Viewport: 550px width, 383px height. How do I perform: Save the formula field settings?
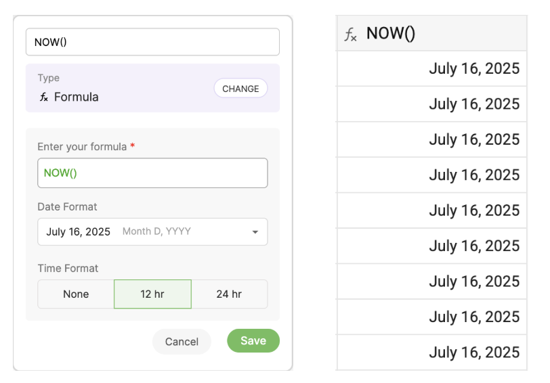pos(253,341)
